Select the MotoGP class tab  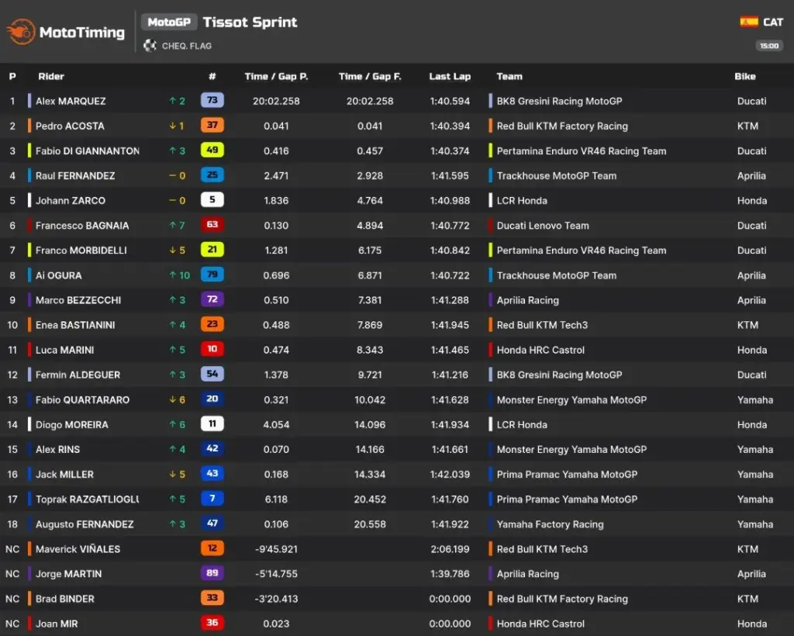point(169,22)
